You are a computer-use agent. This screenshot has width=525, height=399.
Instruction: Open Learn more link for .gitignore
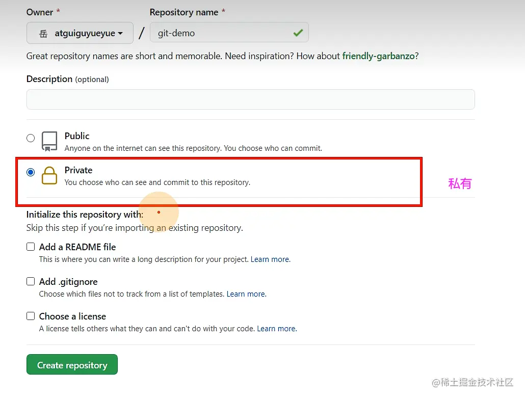[246, 294]
